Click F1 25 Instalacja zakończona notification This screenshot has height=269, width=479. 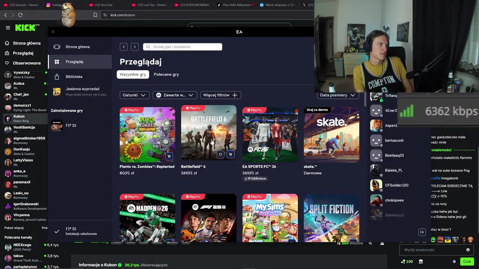(80, 231)
